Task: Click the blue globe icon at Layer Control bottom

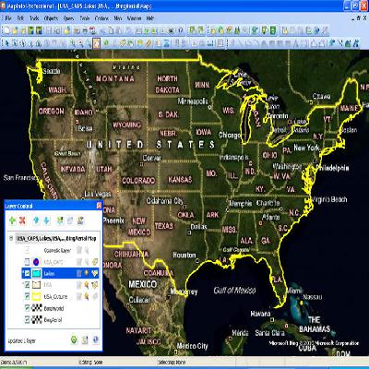Action: (x=96, y=339)
